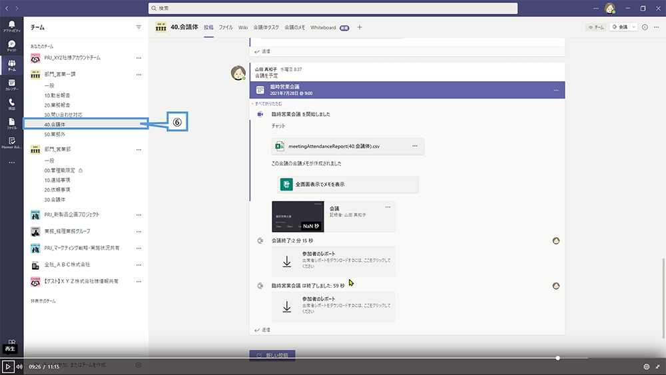Open the meeting recording thumbnail
This screenshot has width=666, height=375.
tap(298, 216)
